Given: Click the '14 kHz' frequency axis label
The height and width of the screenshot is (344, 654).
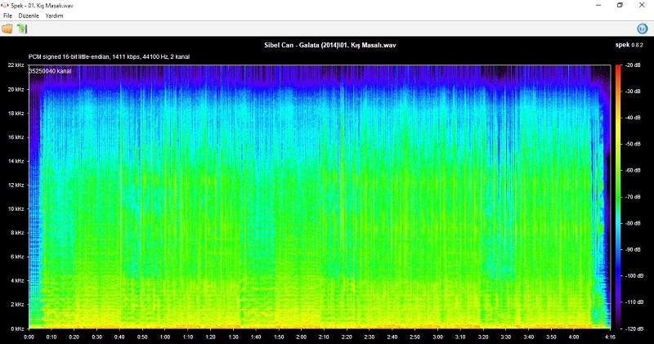Looking at the screenshot, I should point(16,161).
